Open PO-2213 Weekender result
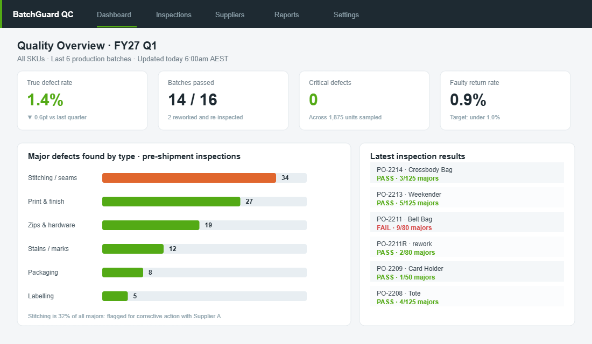Viewport: 592px width, 344px height. pyautogui.click(x=467, y=197)
